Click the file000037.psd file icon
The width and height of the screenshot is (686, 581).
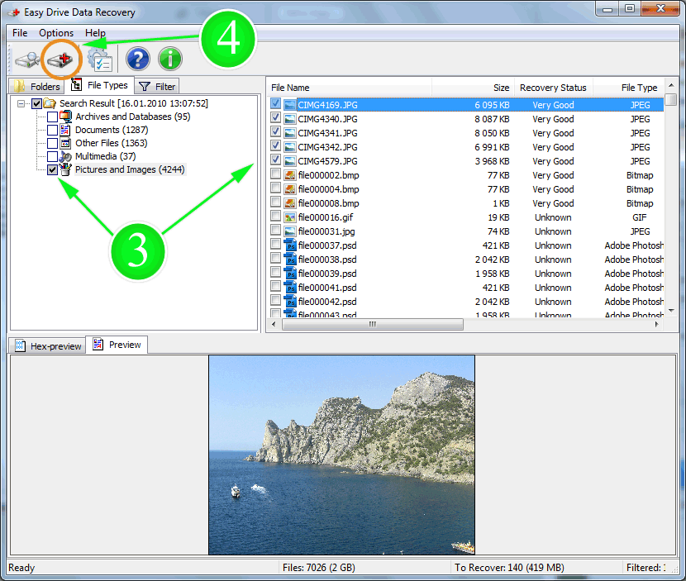point(290,245)
